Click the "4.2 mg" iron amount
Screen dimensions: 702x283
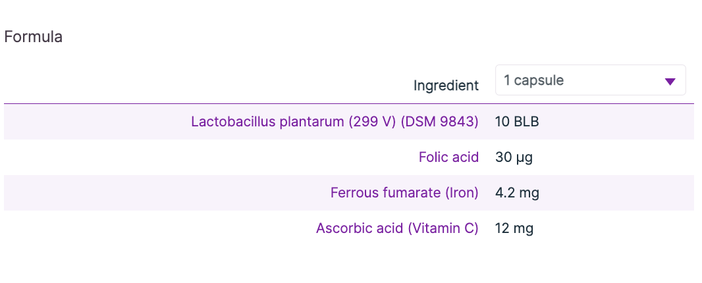coord(517,193)
